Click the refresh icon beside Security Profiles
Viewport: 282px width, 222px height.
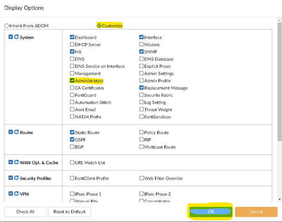[16, 178]
